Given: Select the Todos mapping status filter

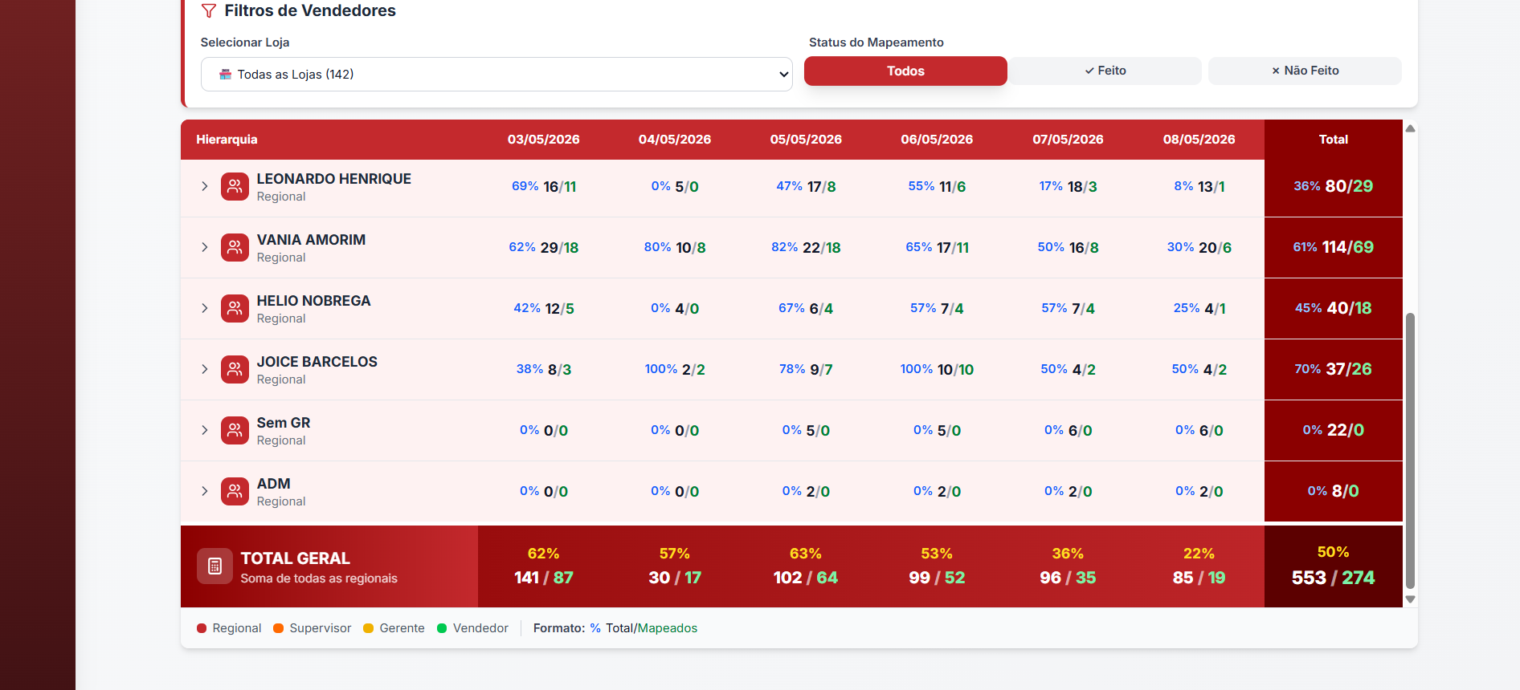Looking at the screenshot, I should pos(905,71).
